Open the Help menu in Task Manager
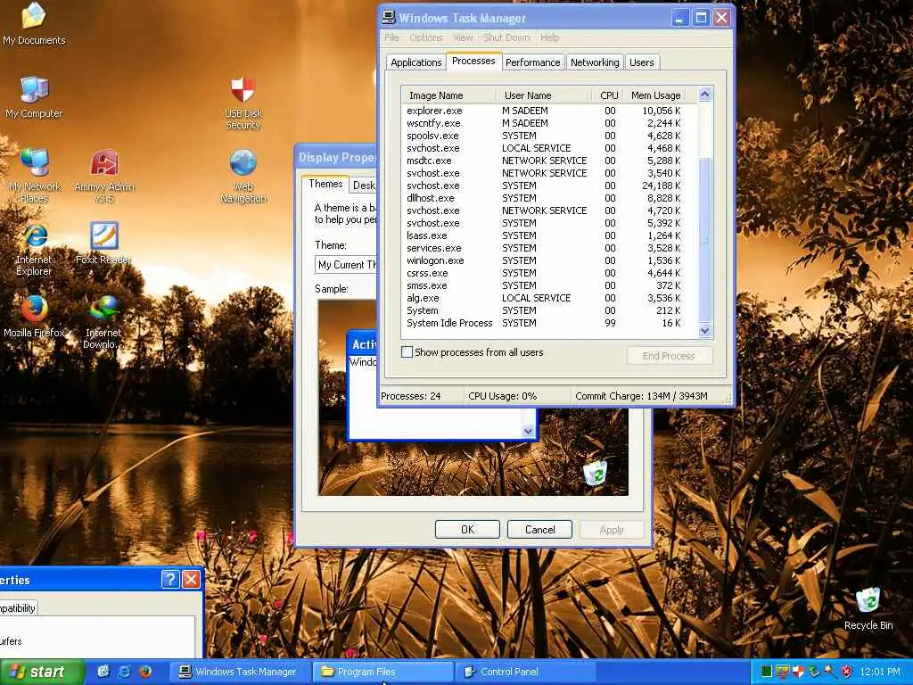The image size is (913, 685). point(549,37)
